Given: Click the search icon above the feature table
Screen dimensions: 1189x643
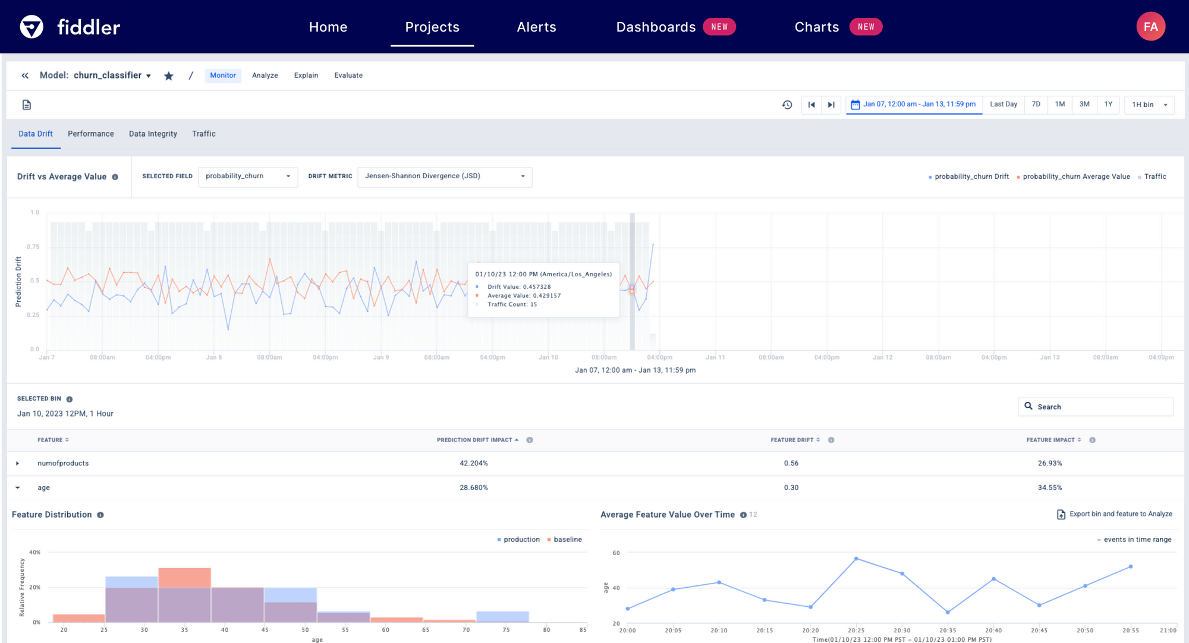Looking at the screenshot, I should (1029, 406).
